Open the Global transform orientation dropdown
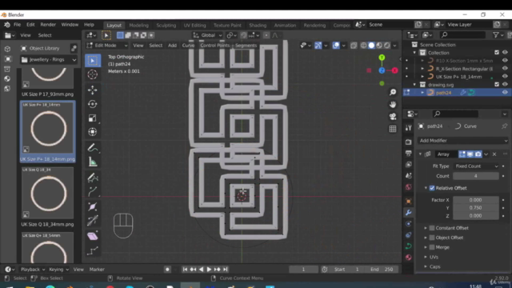This screenshot has width=512, height=288. pos(207,35)
